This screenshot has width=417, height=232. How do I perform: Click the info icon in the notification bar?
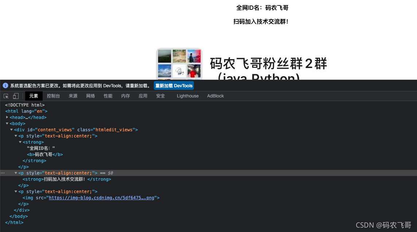5,85
